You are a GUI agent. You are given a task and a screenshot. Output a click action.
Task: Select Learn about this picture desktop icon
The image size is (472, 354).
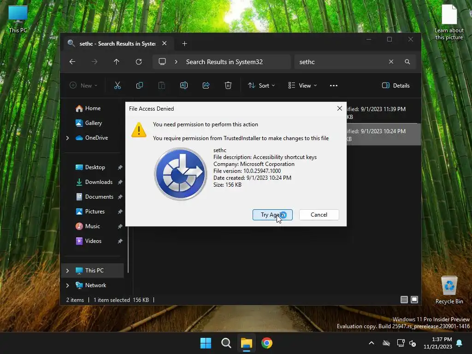(x=449, y=22)
